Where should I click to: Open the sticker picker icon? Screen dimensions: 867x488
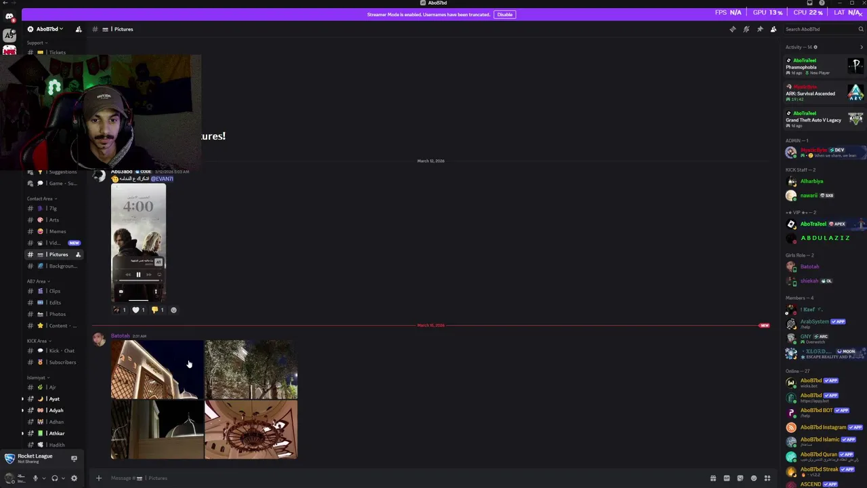740,478
